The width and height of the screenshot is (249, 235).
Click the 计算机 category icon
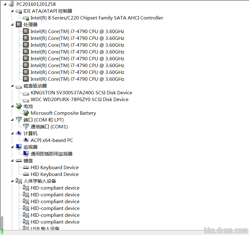click(x=19, y=134)
